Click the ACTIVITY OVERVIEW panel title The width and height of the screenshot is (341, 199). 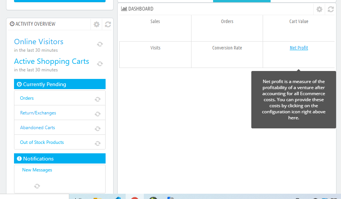tap(35, 24)
